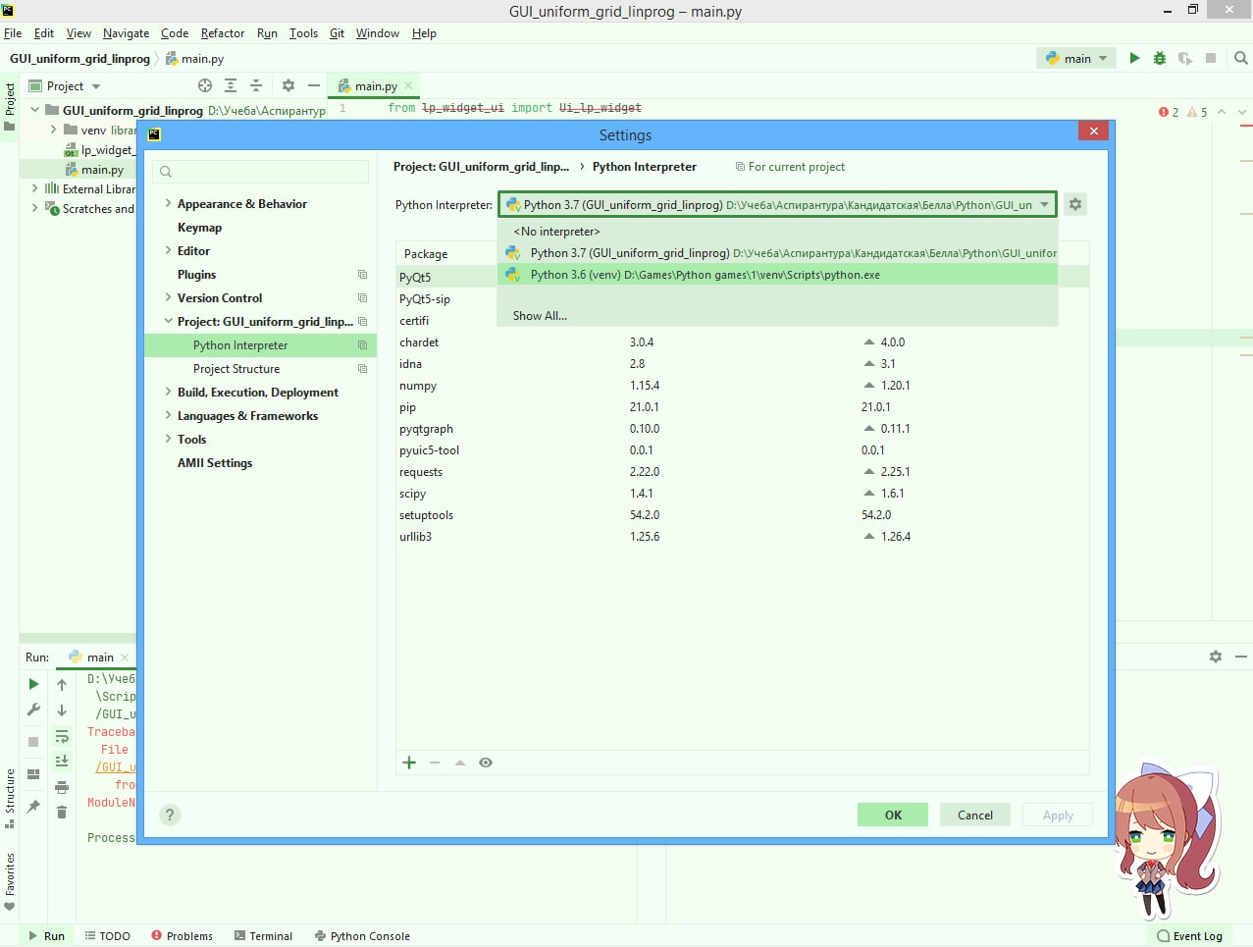Start debugging with the bug icon
This screenshot has width=1253, height=947.
[x=1160, y=58]
